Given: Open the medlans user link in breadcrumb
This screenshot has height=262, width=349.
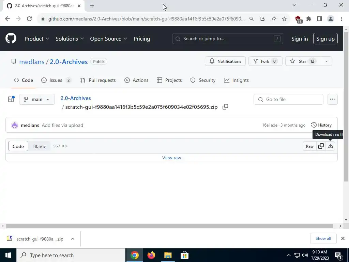Looking at the screenshot, I should click(x=32, y=62).
